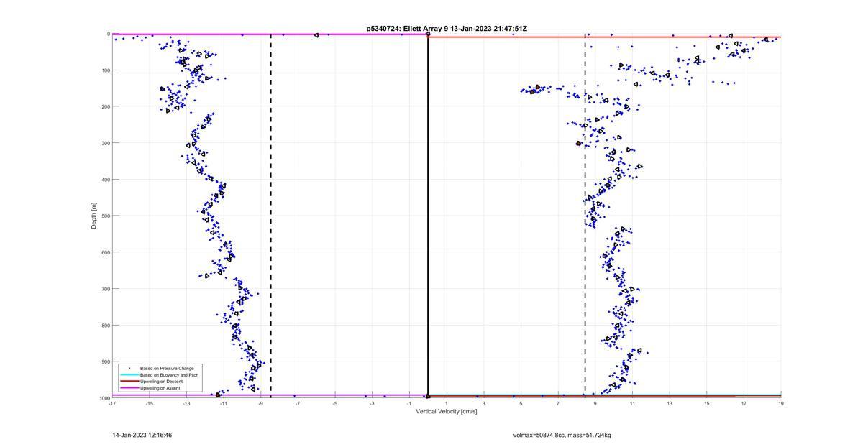The width and height of the screenshot is (863, 447).
Task: Click the black dot marker in legend
Action: point(129,369)
